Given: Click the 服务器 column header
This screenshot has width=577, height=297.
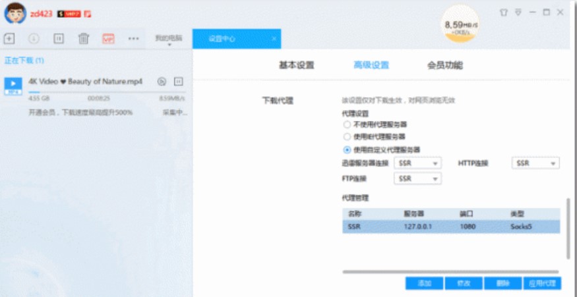Looking at the screenshot, I should click(413, 214).
